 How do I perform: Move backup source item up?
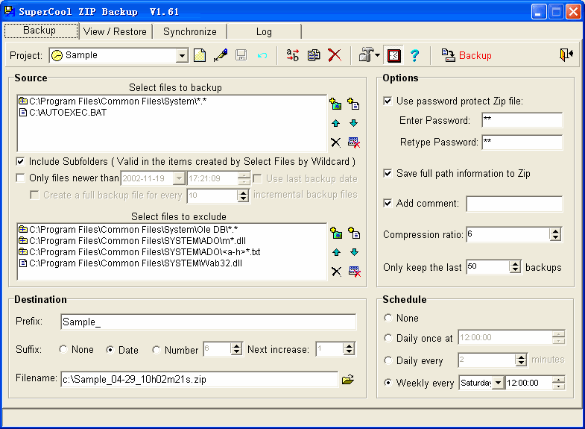pos(336,123)
